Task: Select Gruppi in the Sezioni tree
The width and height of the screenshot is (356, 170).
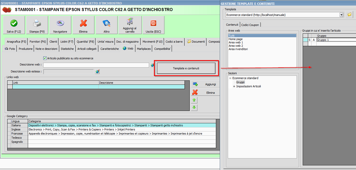Action: point(240,82)
